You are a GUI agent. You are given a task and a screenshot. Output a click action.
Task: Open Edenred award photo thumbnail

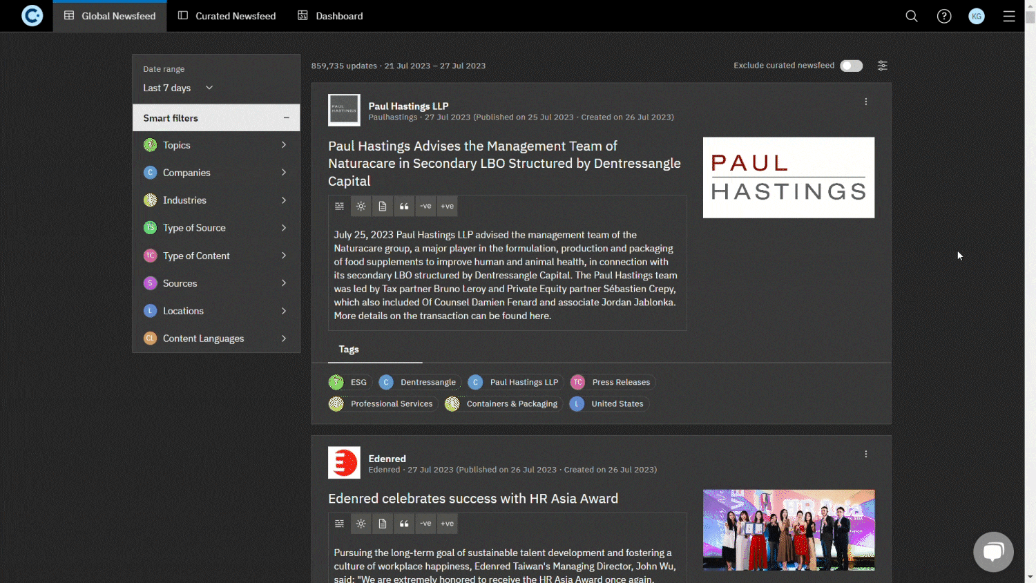[x=789, y=530]
